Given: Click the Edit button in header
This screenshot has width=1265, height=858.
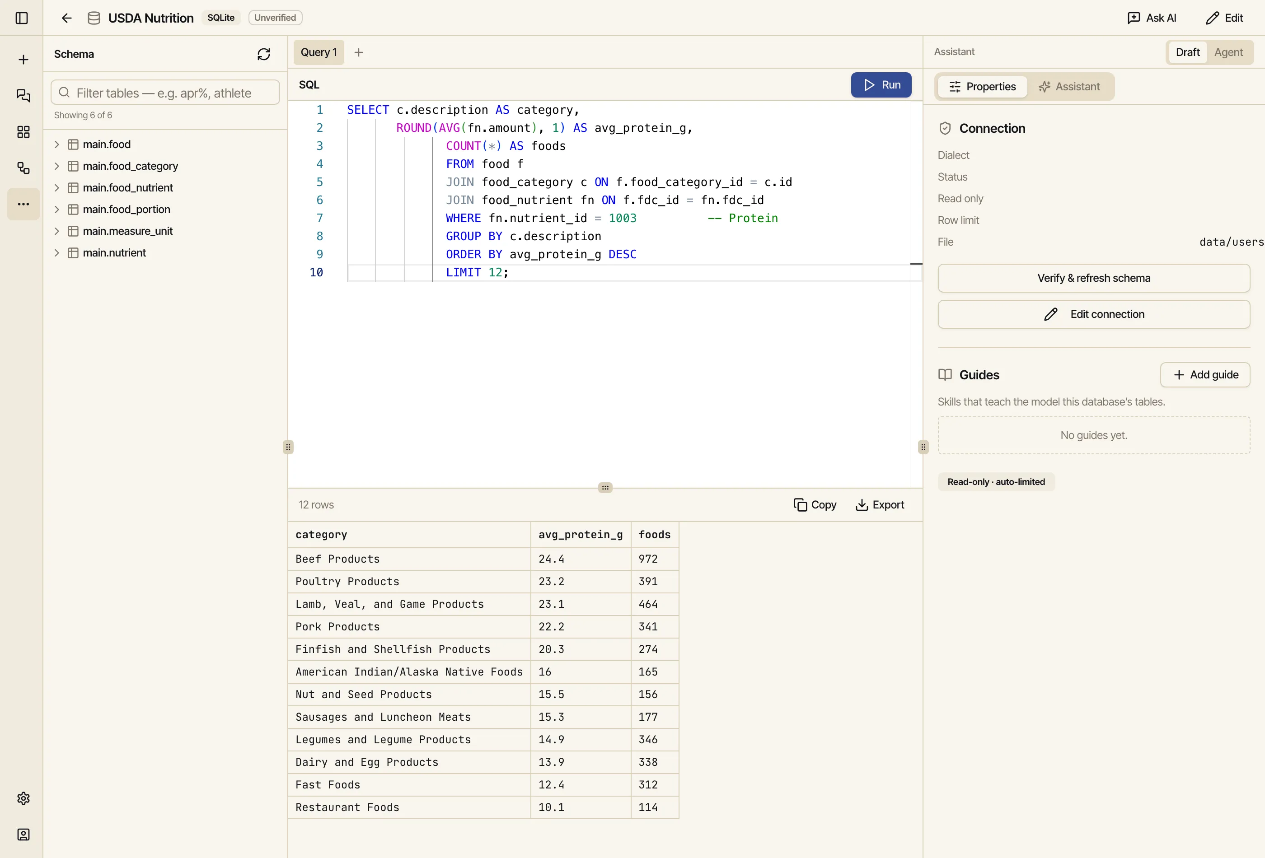Looking at the screenshot, I should pos(1224,18).
